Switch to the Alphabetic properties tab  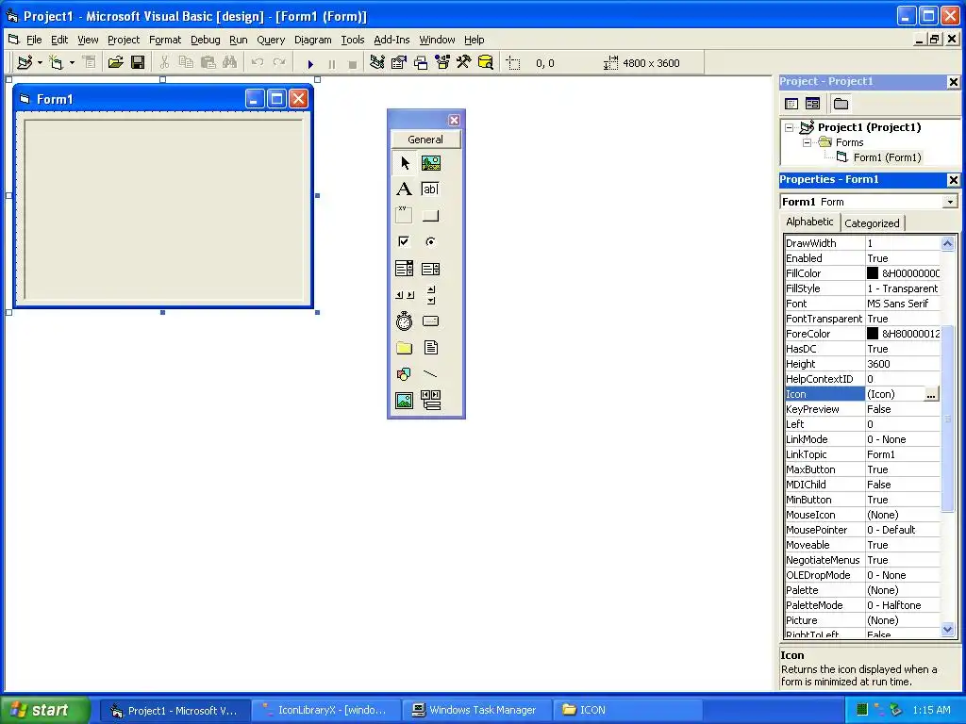pos(809,222)
